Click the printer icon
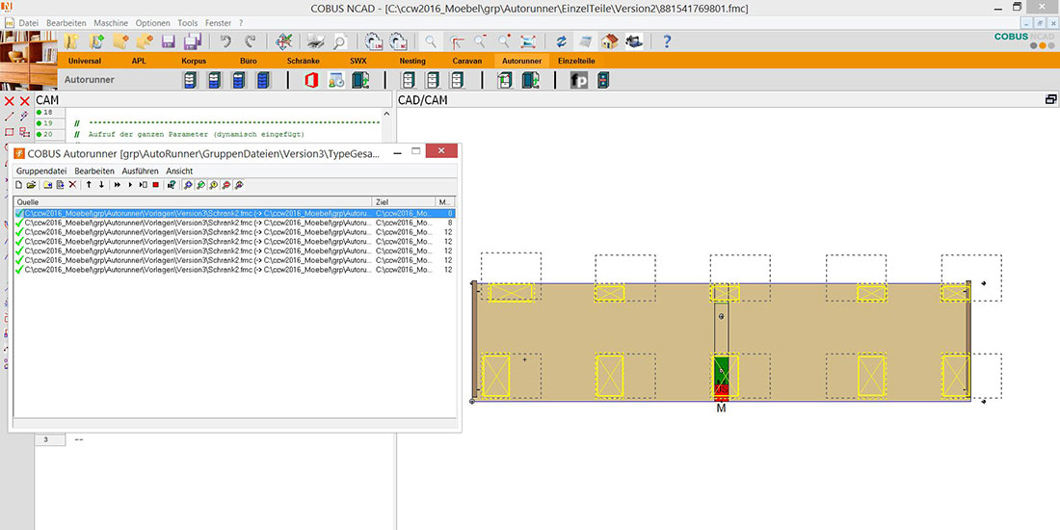Image resolution: width=1060 pixels, height=530 pixels. click(x=316, y=41)
